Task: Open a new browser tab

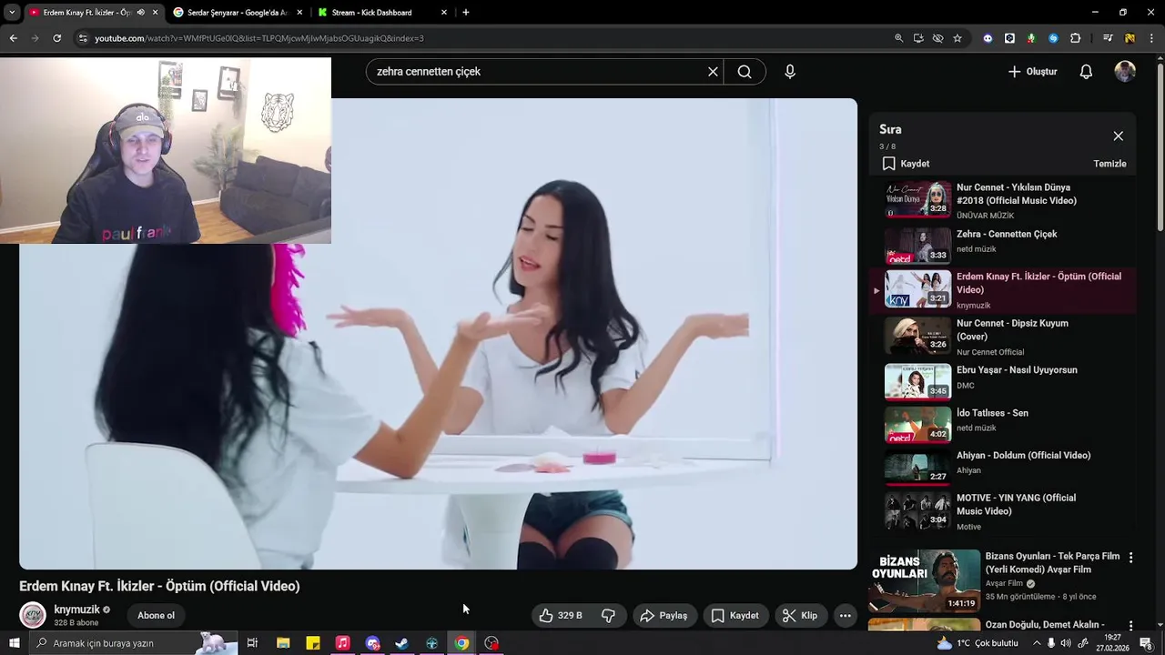Action: tap(466, 13)
